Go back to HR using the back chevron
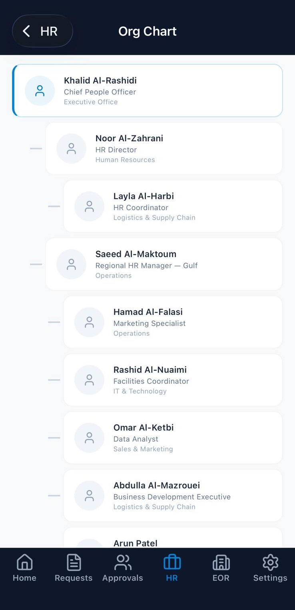Viewport: 295px width, 610px height. (27, 31)
